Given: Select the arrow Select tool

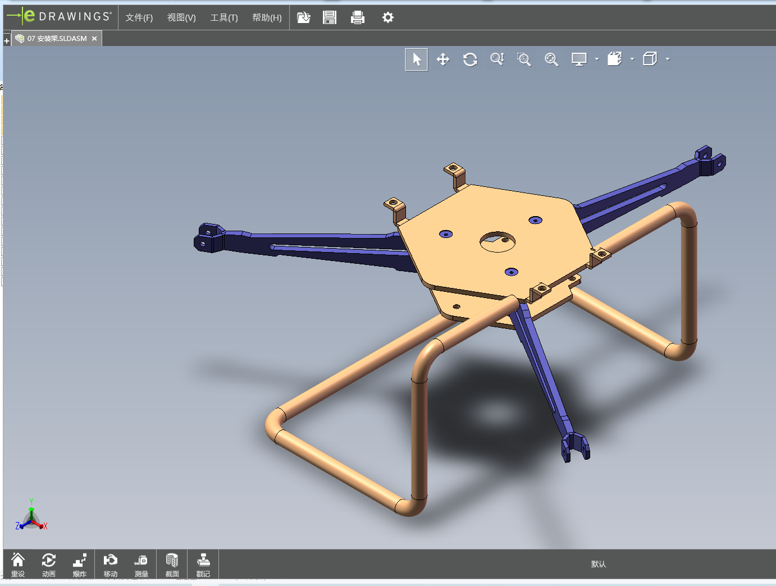Looking at the screenshot, I should (416, 59).
